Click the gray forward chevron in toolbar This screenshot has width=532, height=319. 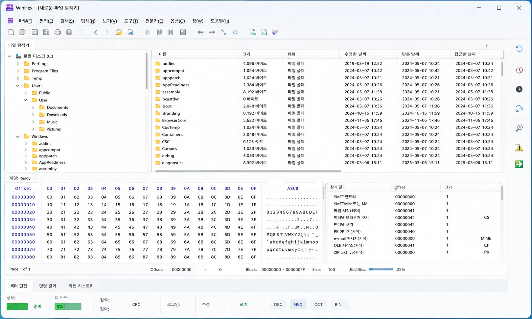pos(107,32)
